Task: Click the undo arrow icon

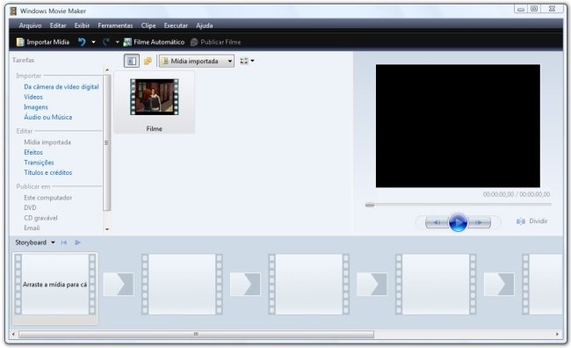Action: (82, 42)
